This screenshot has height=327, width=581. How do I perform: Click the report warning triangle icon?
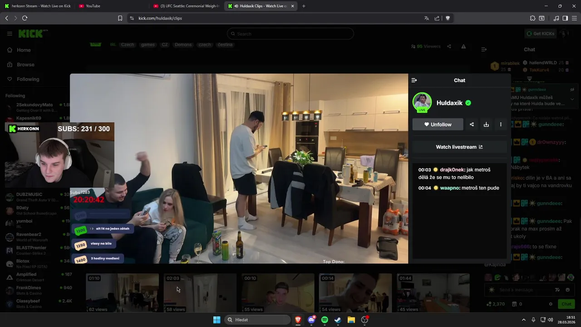463,46
